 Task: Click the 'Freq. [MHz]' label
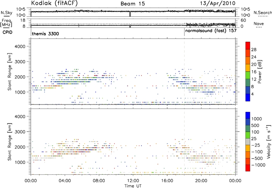coord(6,23)
